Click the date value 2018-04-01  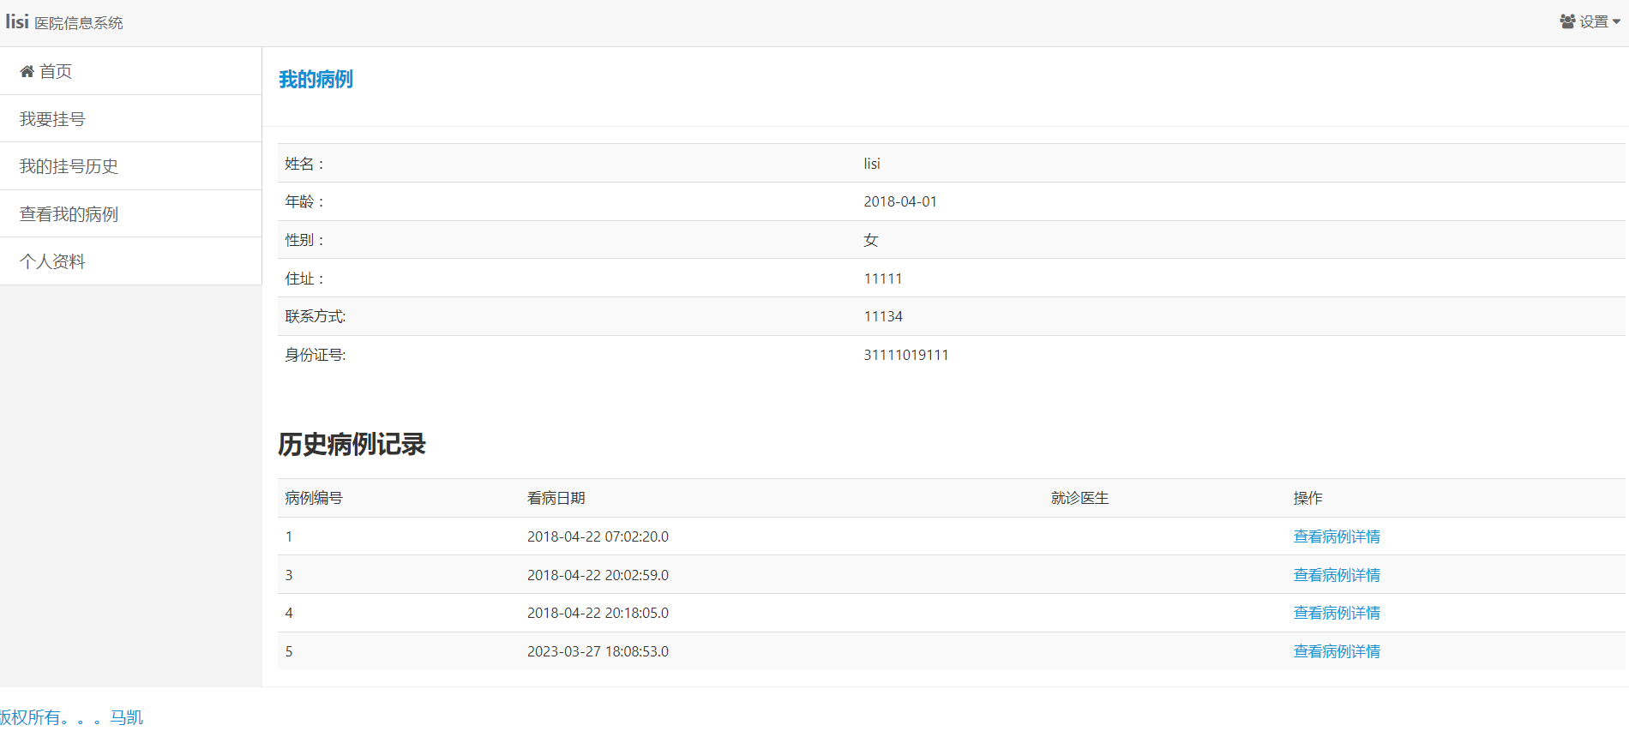(900, 201)
